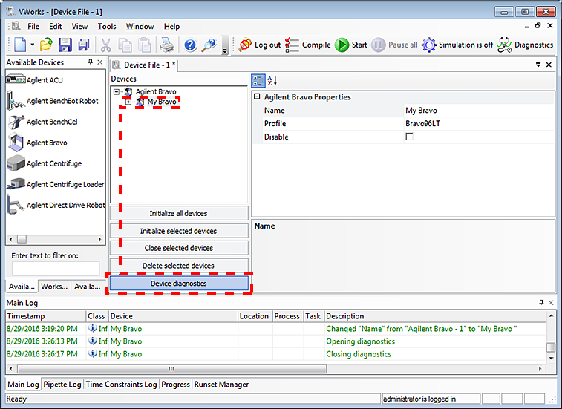562x409 pixels.
Task: Click the alphabetical sort icon in properties
Action: [x=272, y=80]
